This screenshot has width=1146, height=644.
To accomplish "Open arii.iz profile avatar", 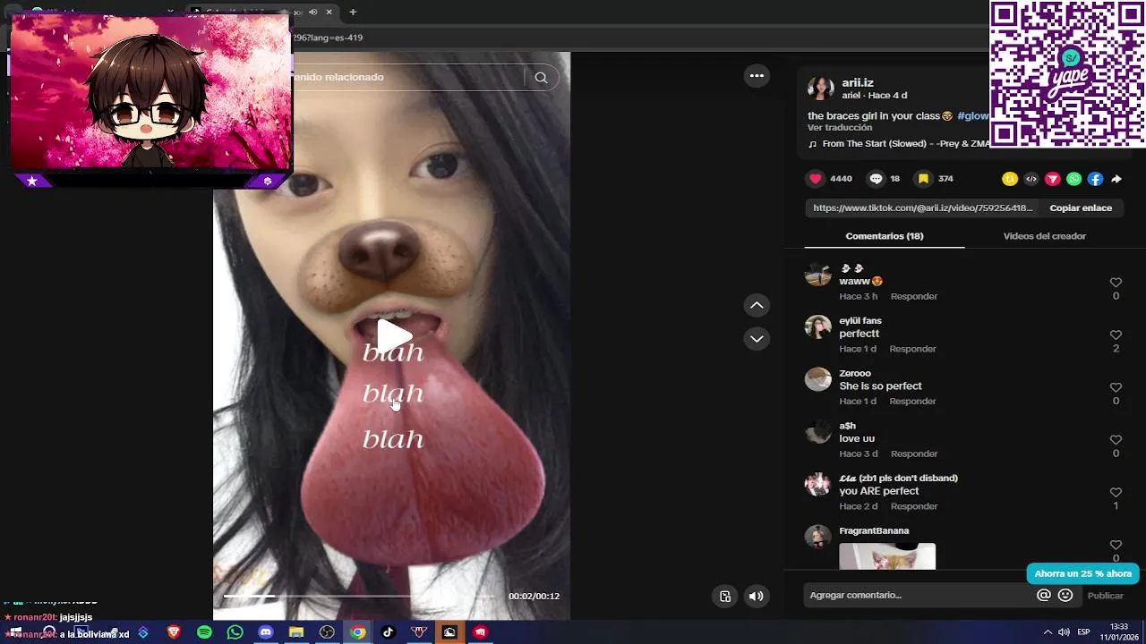I will (x=820, y=89).
